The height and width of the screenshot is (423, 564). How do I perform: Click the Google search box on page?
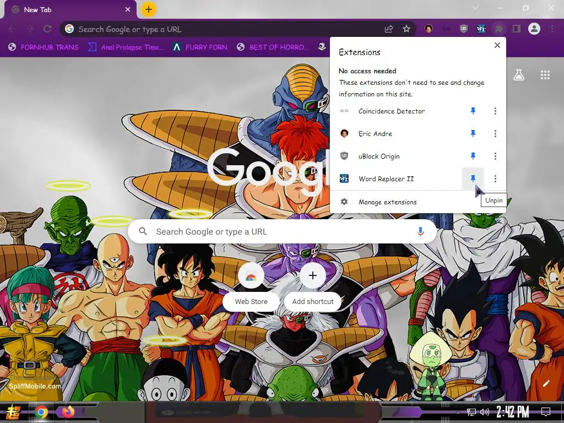pyautogui.click(x=283, y=232)
